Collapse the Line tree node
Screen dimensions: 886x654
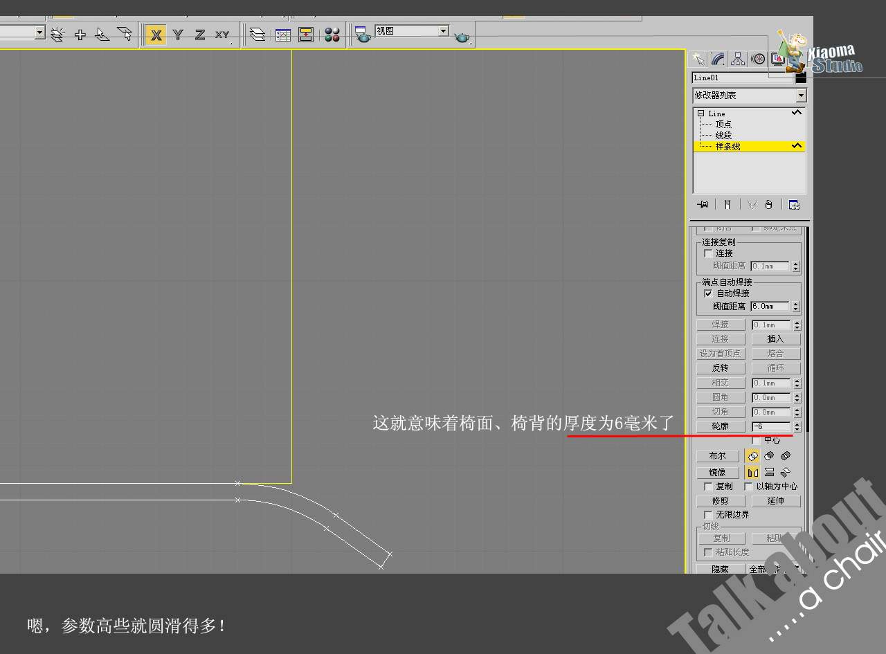pos(700,113)
